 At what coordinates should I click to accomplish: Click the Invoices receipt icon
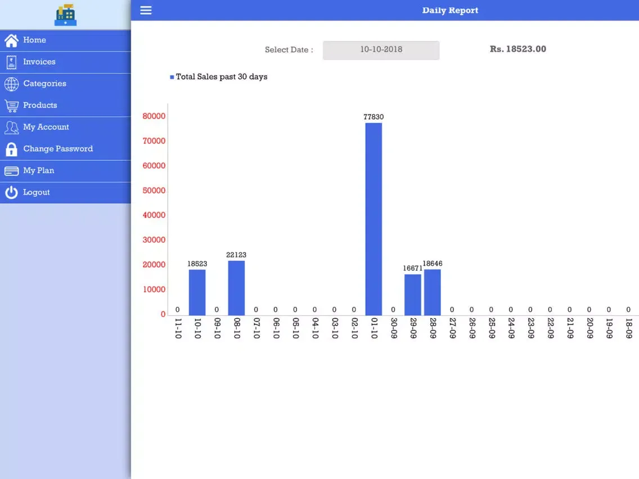(x=11, y=62)
